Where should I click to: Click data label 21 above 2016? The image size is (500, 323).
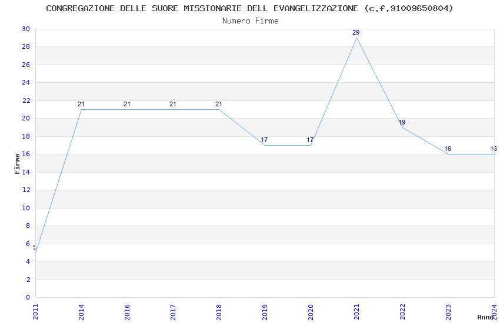(127, 104)
